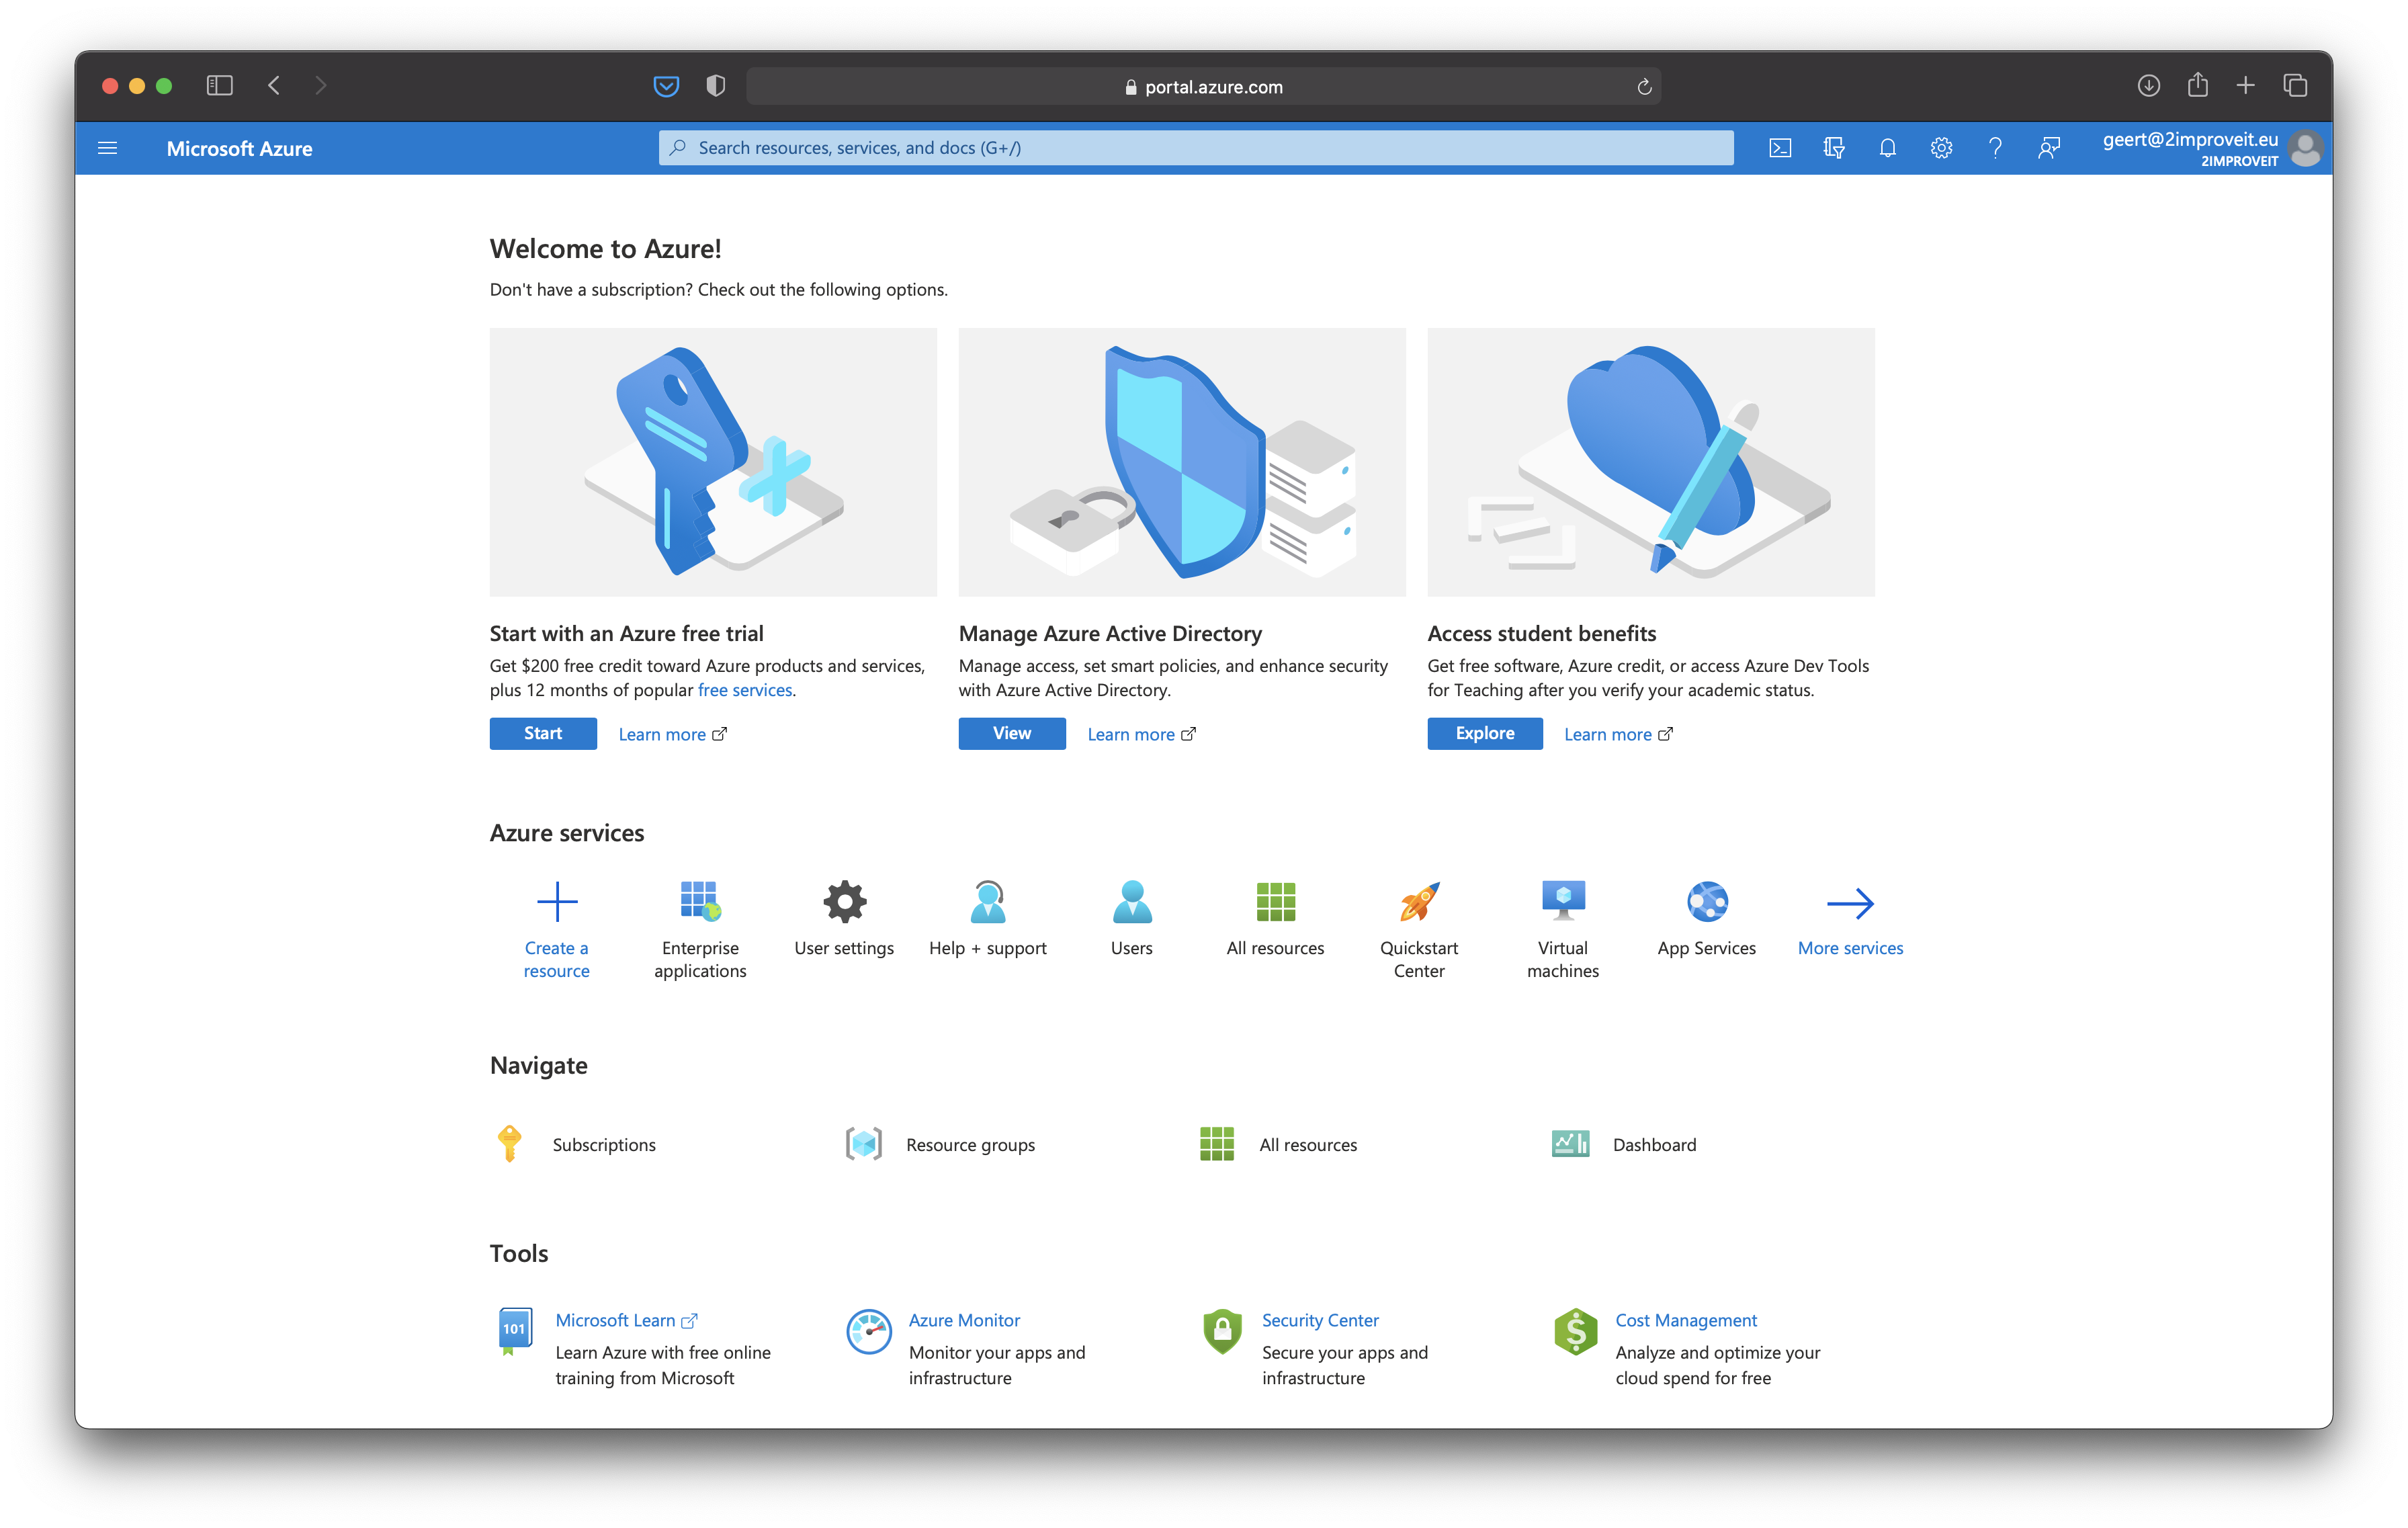Click the Azure Monitor gauge icon
Image resolution: width=2408 pixels, height=1528 pixels.
pos(869,1331)
